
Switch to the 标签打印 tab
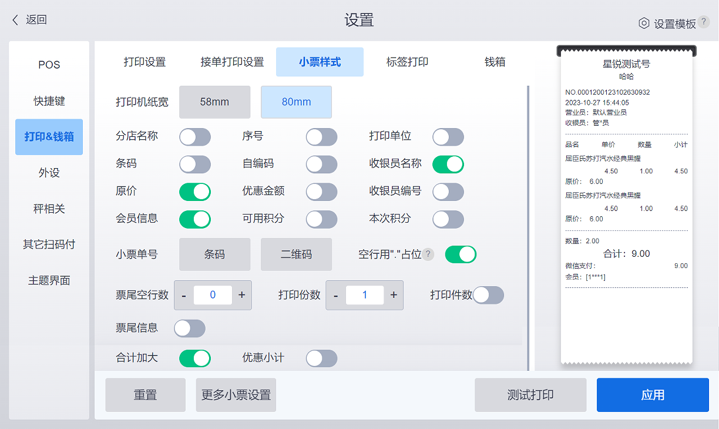(407, 62)
